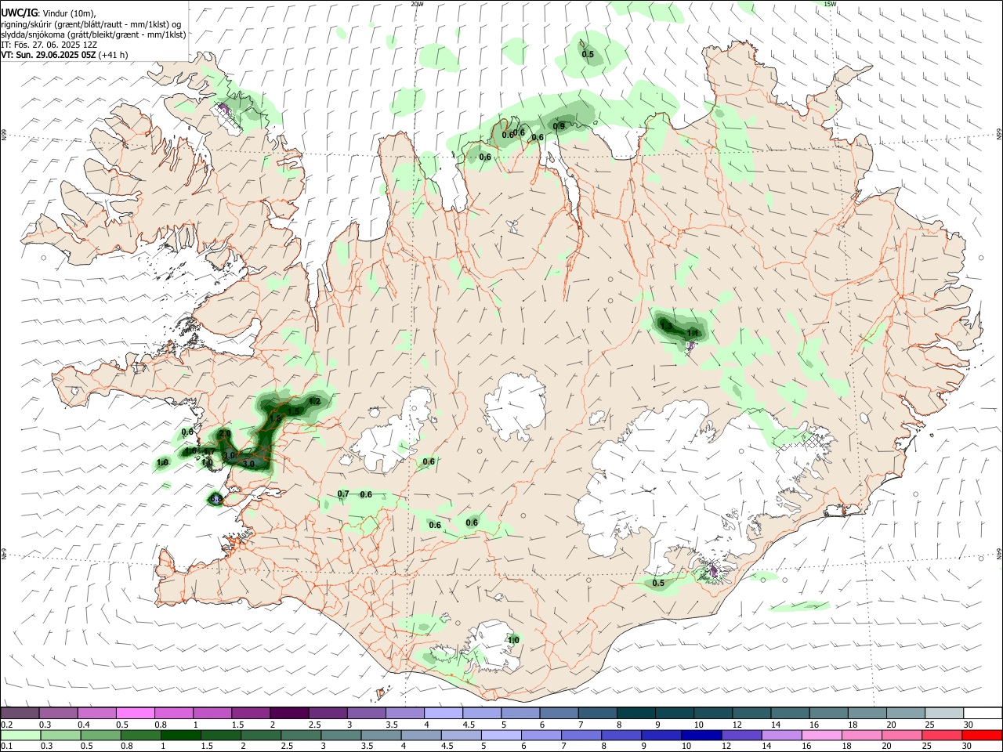The height and width of the screenshot is (752, 1003).
Task: Click the 0.1 tick on the rain scale
Action: coord(6,746)
